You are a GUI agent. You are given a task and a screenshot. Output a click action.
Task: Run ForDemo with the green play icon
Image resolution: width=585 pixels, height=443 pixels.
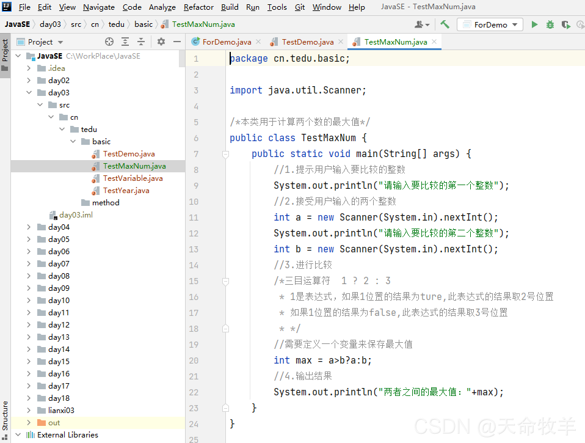coord(534,24)
